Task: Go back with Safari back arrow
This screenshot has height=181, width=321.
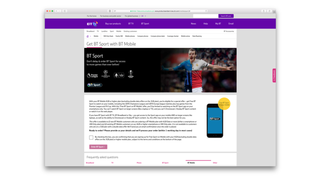Action: pyautogui.click(x=56, y=11)
